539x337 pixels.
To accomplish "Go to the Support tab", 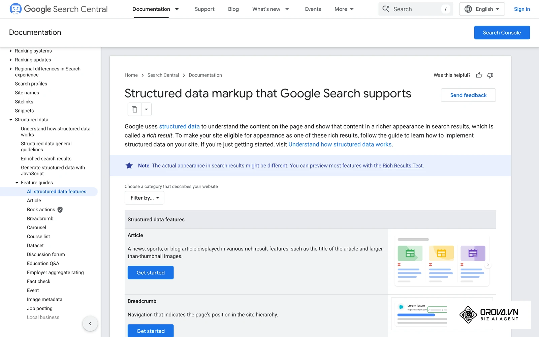I will coord(204,9).
